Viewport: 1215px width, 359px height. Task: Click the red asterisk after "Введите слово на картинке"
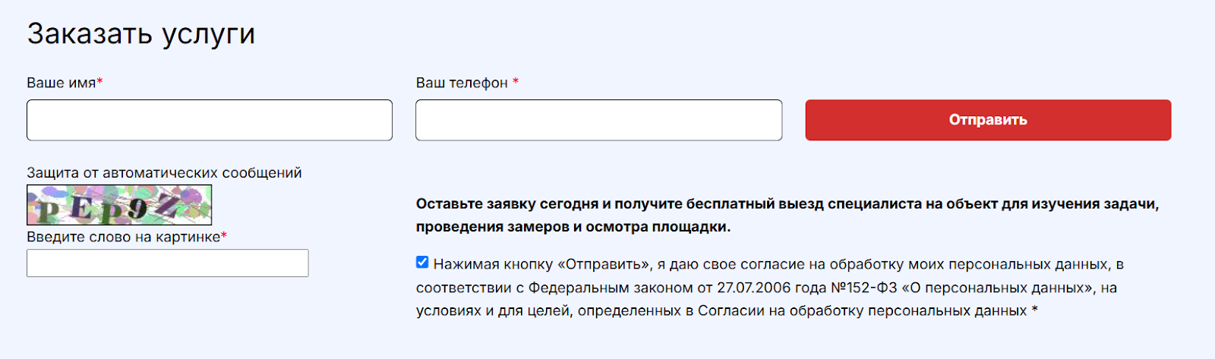click(224, 236)
